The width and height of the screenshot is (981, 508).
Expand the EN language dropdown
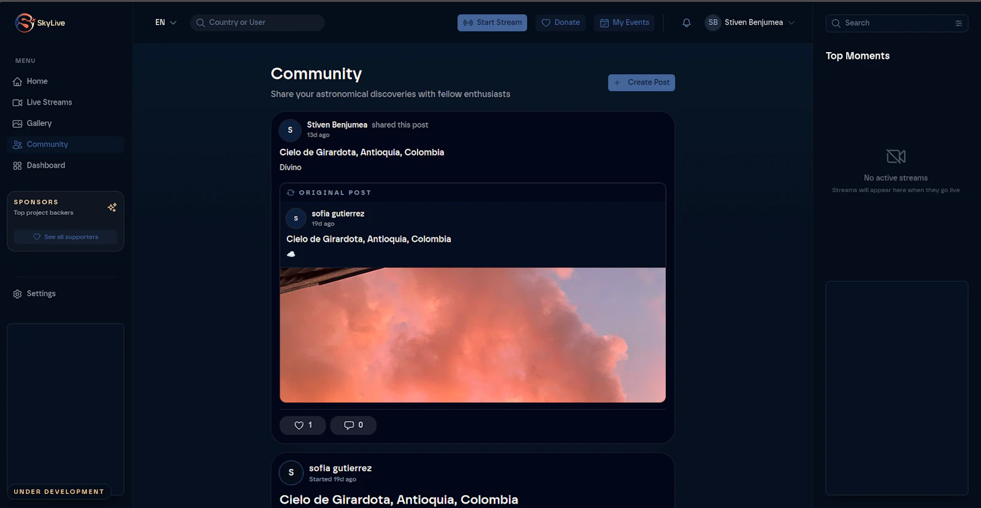(x=166, y=23)
